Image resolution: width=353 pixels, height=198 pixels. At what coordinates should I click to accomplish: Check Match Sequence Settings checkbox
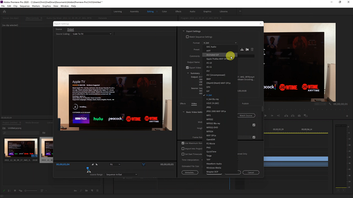tap(187, 37)
